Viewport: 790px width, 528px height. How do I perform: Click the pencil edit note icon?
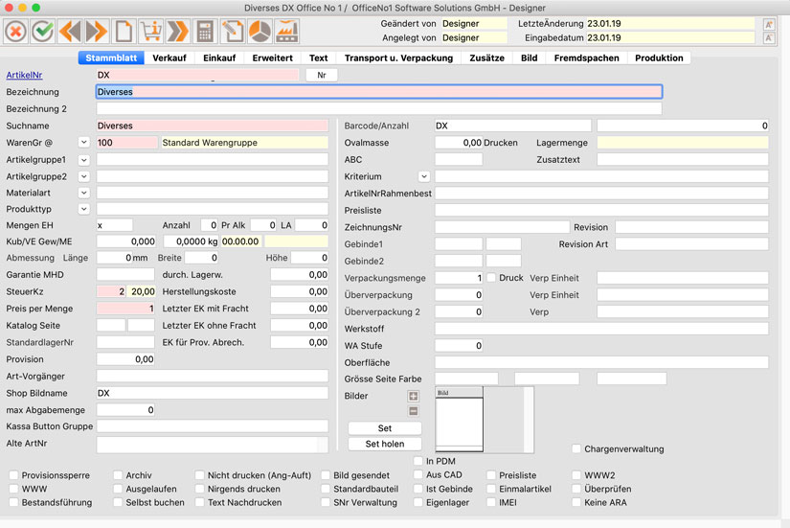tap(233, 32)
